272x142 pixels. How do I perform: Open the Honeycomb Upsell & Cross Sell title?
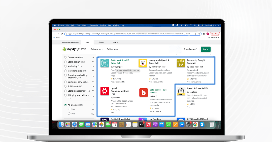pos(159,62)
